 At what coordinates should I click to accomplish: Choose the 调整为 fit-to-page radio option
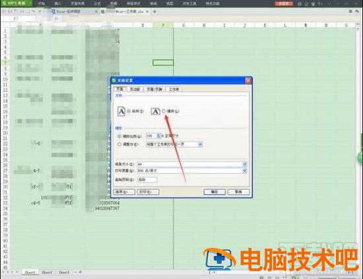point(119,144)
